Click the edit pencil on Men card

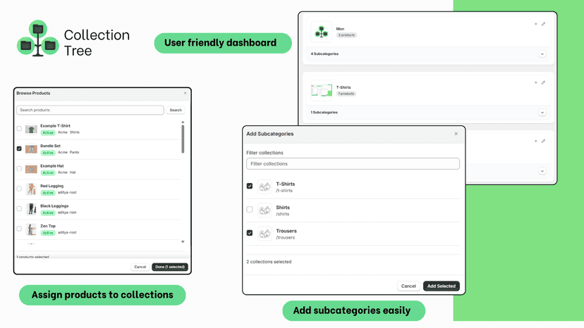543,24
